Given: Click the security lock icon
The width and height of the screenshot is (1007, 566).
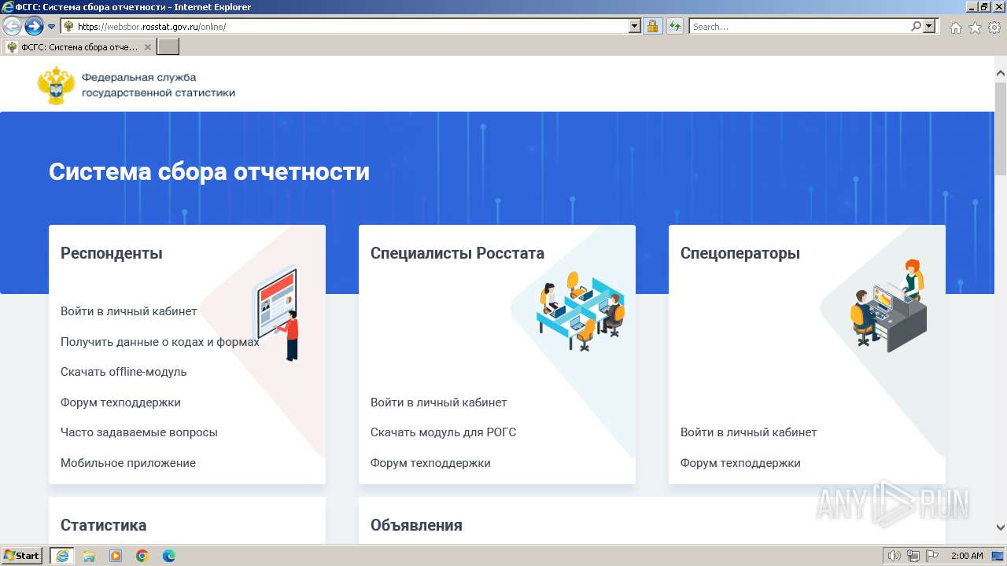Looking at the screenshot, I should tap(652, 27).
